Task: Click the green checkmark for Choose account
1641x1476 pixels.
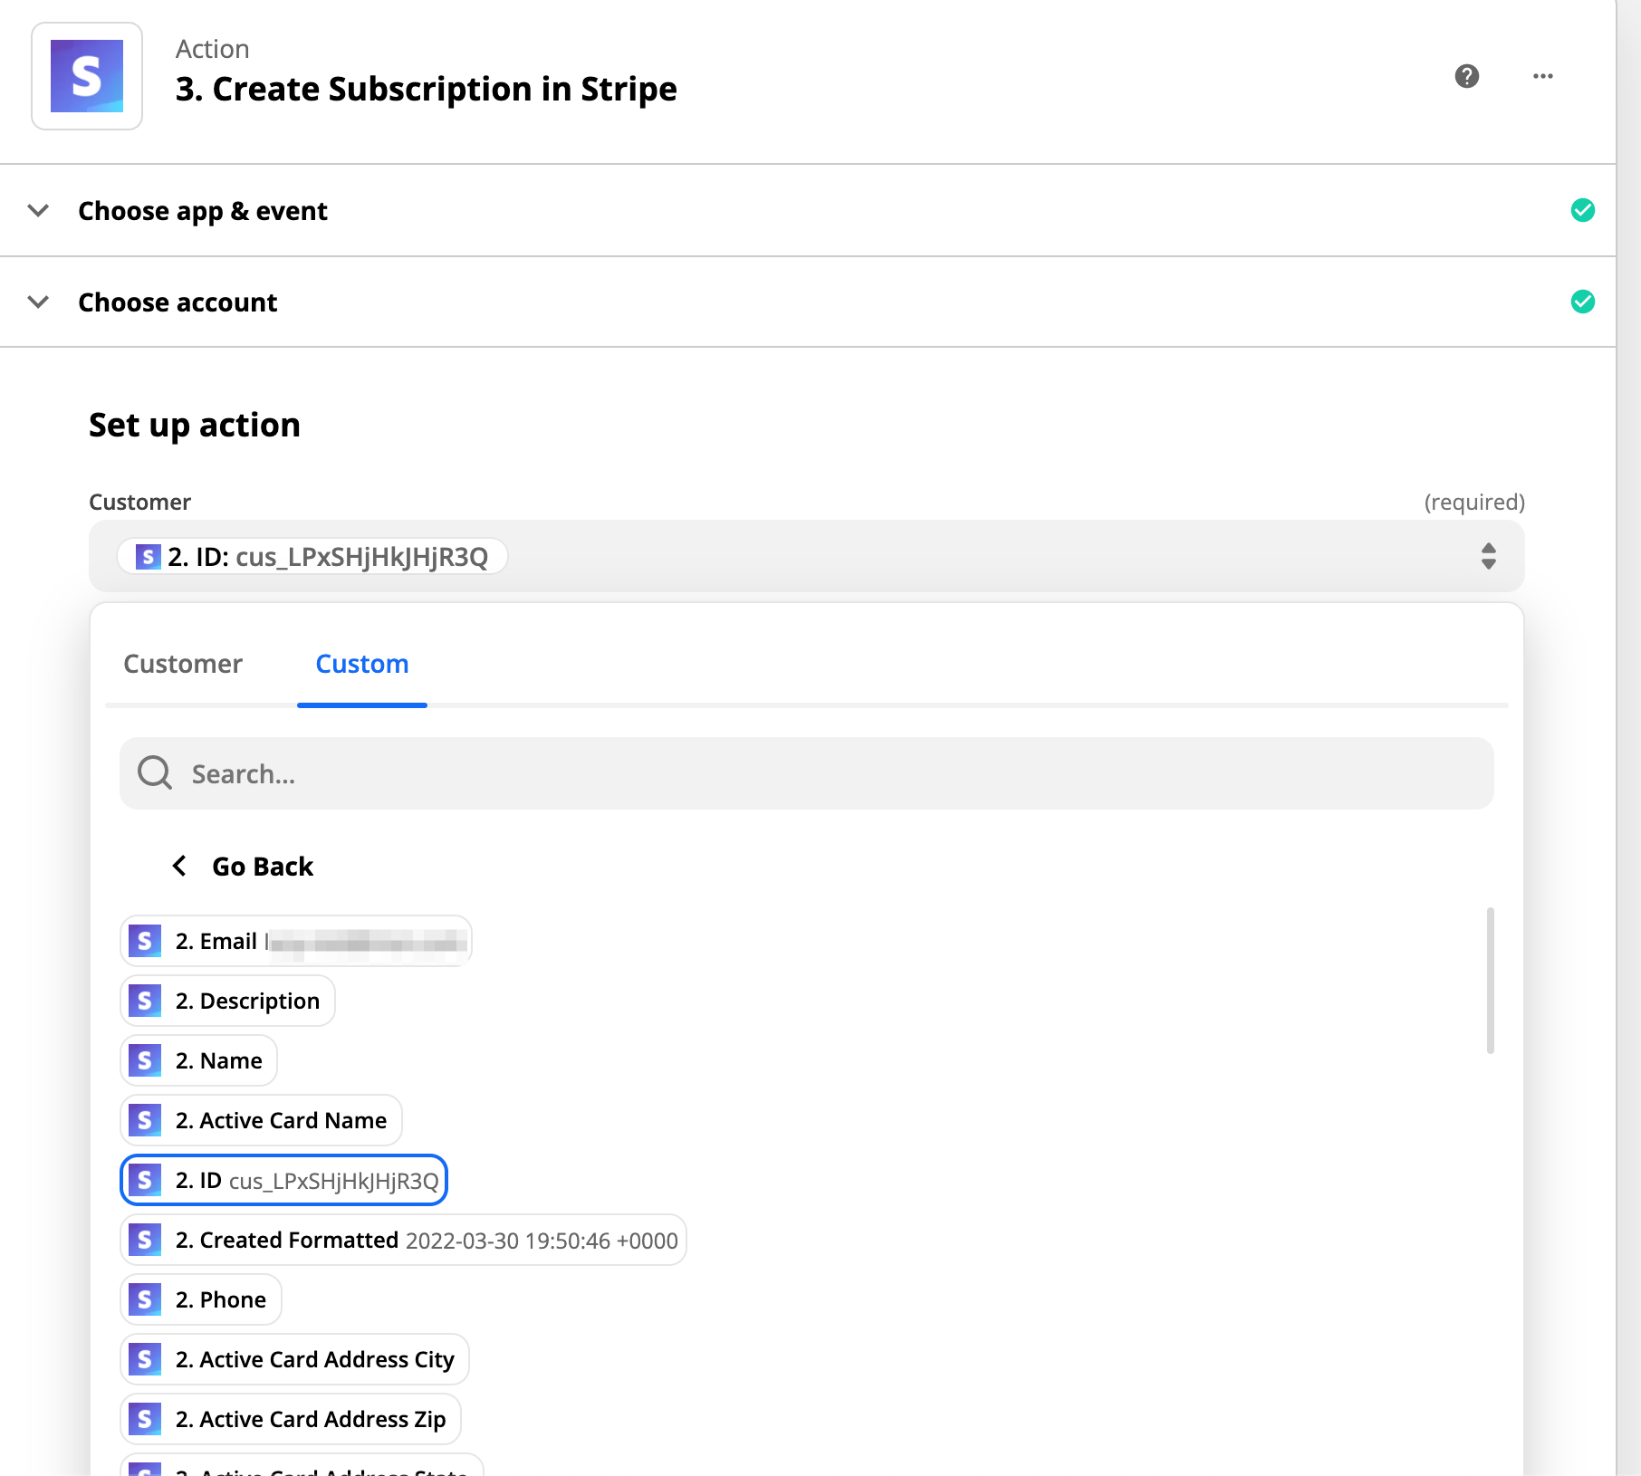Action: (x=1583, y=302)
